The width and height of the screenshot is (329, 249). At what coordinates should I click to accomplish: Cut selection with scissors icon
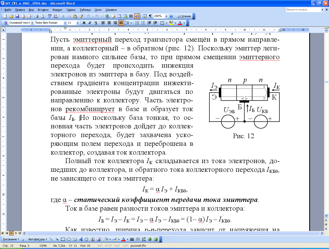(63, 16)
